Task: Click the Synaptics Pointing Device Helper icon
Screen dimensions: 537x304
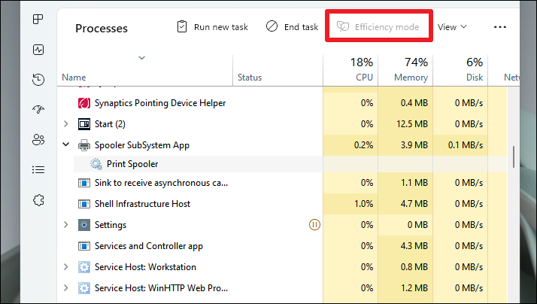Action: 84,102
